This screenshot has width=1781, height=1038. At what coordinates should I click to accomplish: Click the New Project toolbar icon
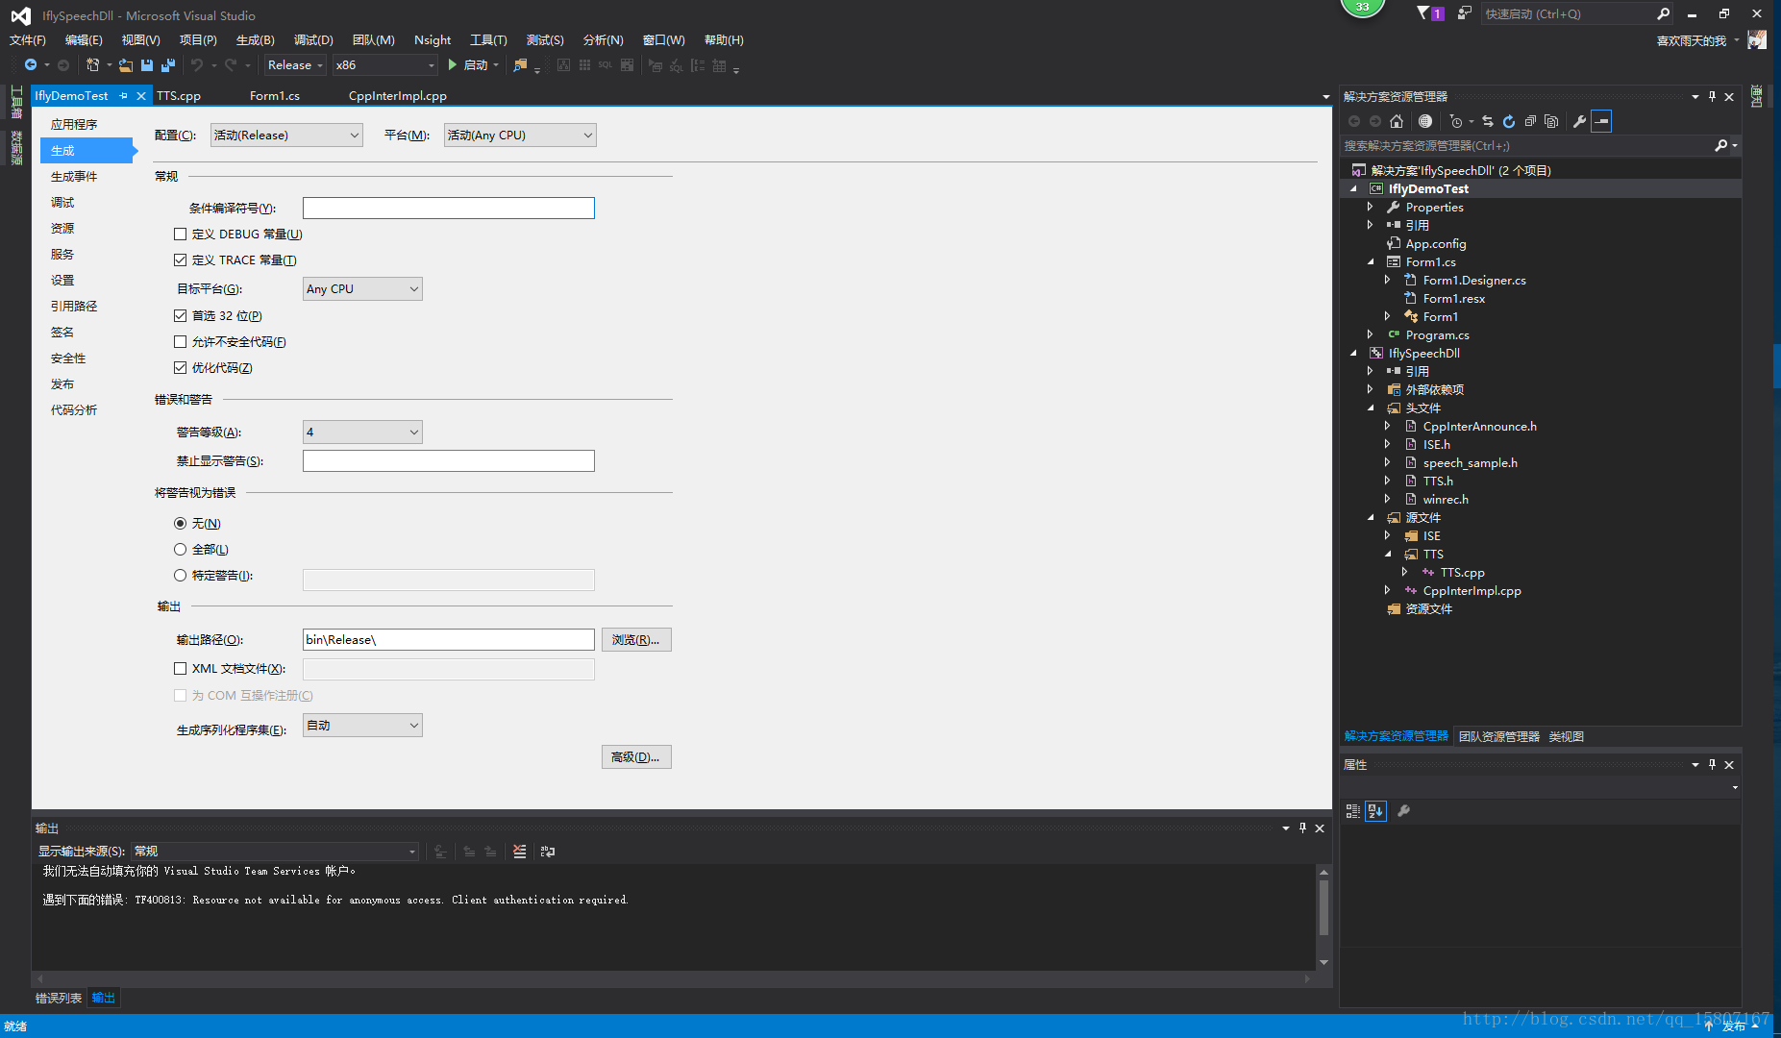pyautogui.click(x=92, y=65)
